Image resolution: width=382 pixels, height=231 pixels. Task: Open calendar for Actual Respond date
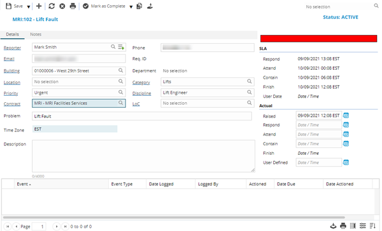(346, 125)
